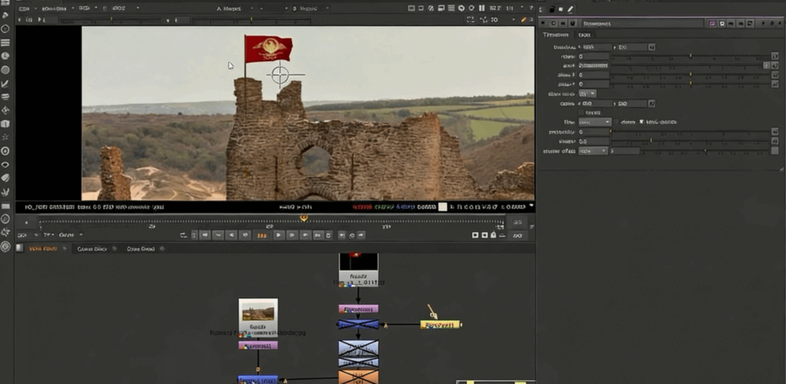
Task: Click the purple node color icon in properties header
Action: click(x=712, y=24)
